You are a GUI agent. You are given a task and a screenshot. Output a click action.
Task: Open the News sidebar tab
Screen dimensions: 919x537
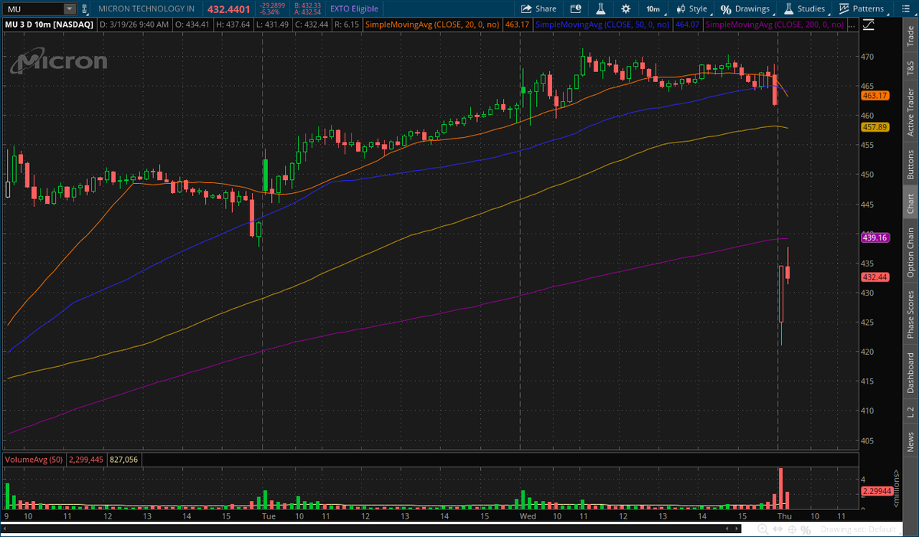(x=910, y=442)
